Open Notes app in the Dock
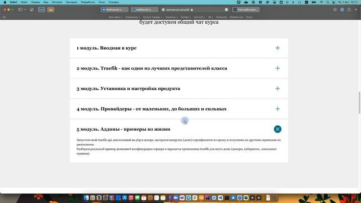The height and width of the screenshot is (203, 361). pyautogui.click(x=163, y=198)
